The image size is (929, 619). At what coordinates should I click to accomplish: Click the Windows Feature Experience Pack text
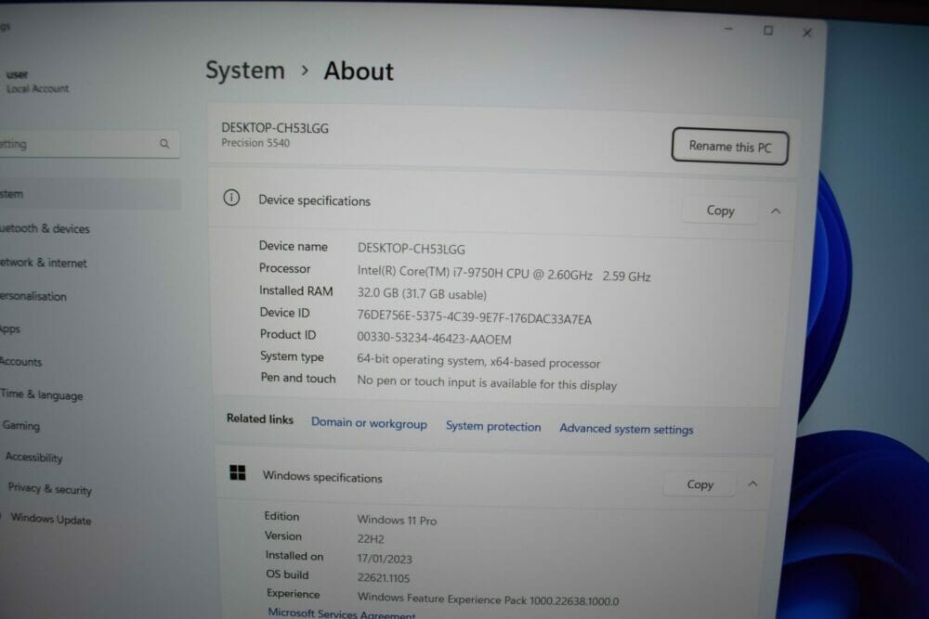point(488,599)
